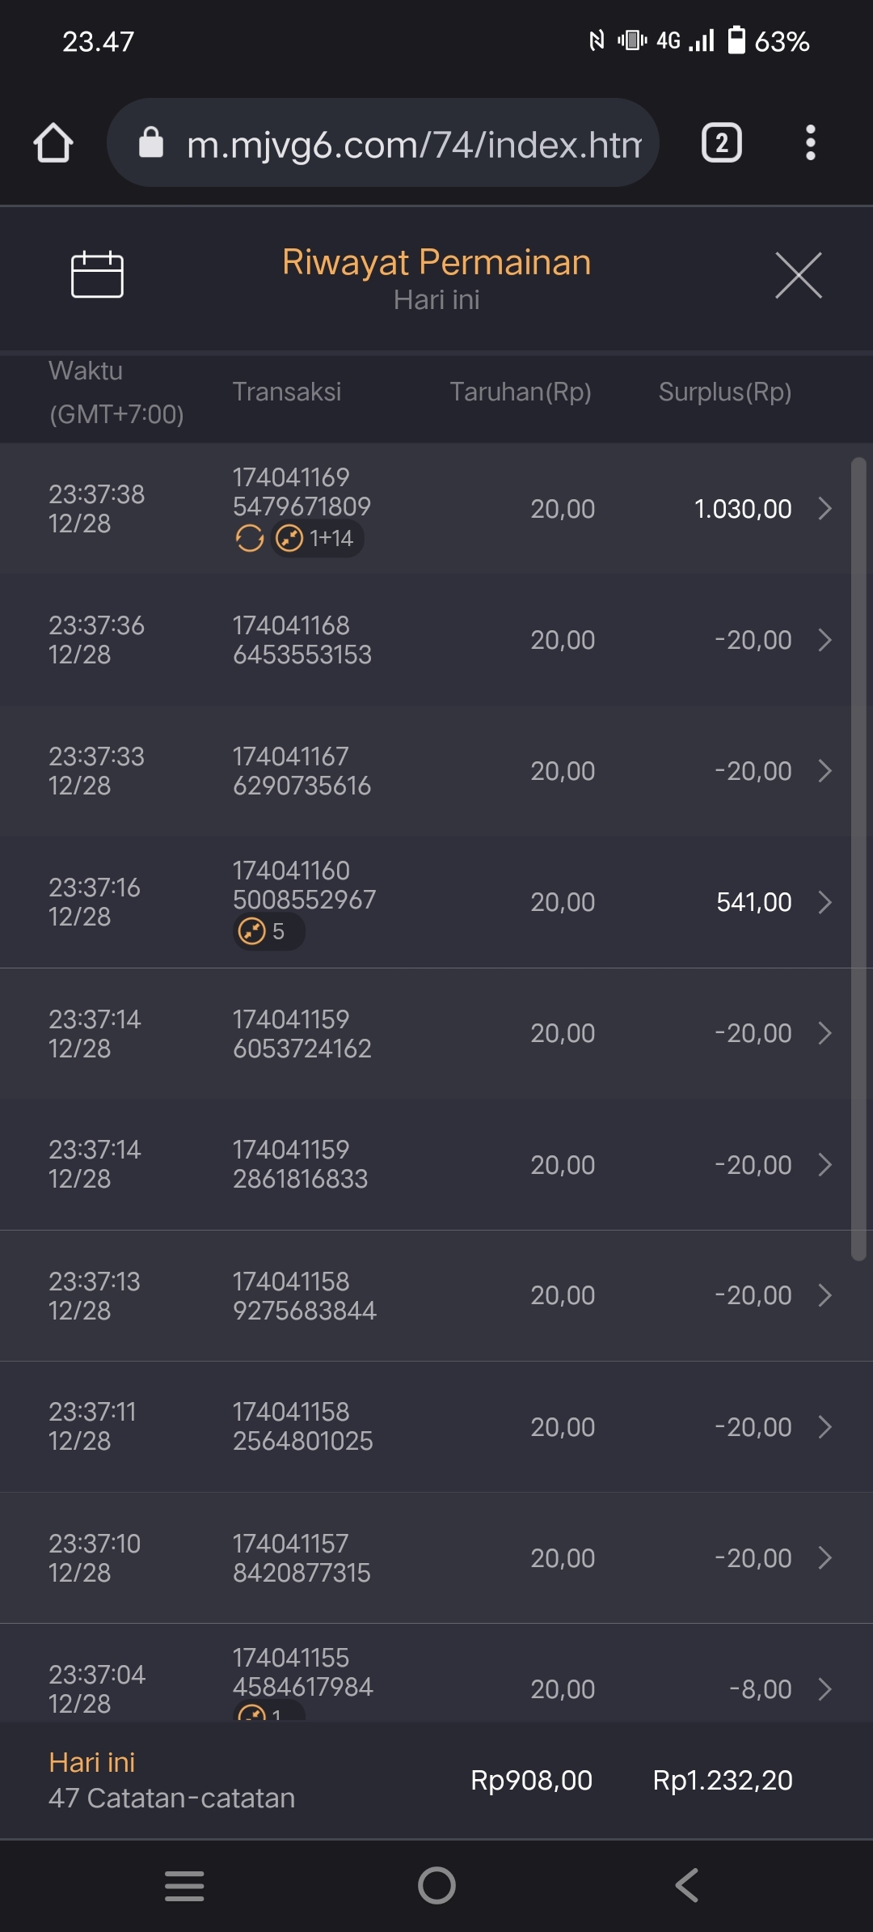Tap the bonus badge 5 on 23:37:16 row
The width and height of the screenshot is (873, 1932).
point(267,931)
